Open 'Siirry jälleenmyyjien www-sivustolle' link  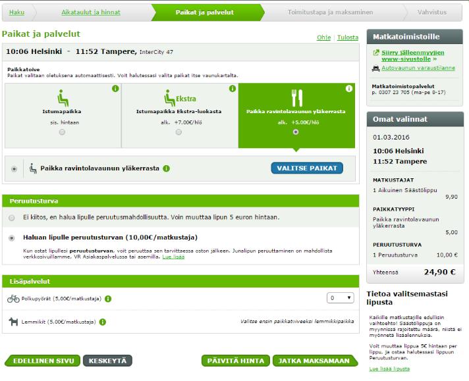coord(413,55)
